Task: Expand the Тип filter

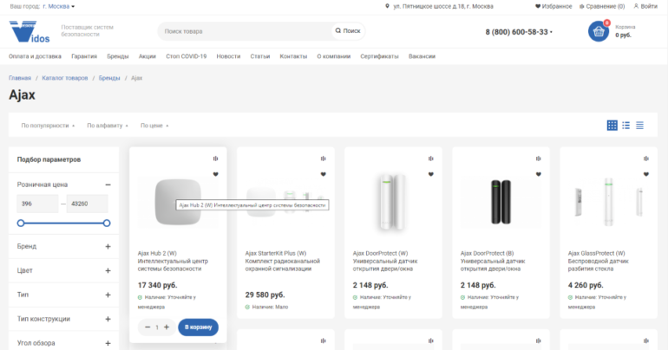Action: pos(108,295)
